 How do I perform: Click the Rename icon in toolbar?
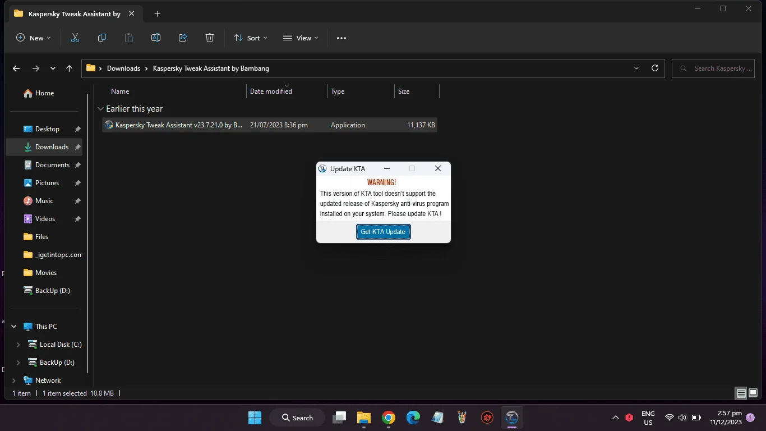(156, 38)
